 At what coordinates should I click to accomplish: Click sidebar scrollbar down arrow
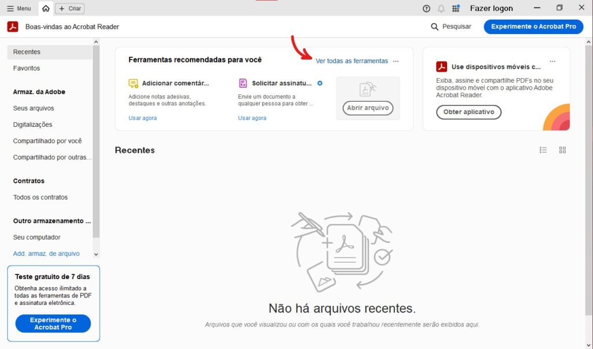coord(96,255)
